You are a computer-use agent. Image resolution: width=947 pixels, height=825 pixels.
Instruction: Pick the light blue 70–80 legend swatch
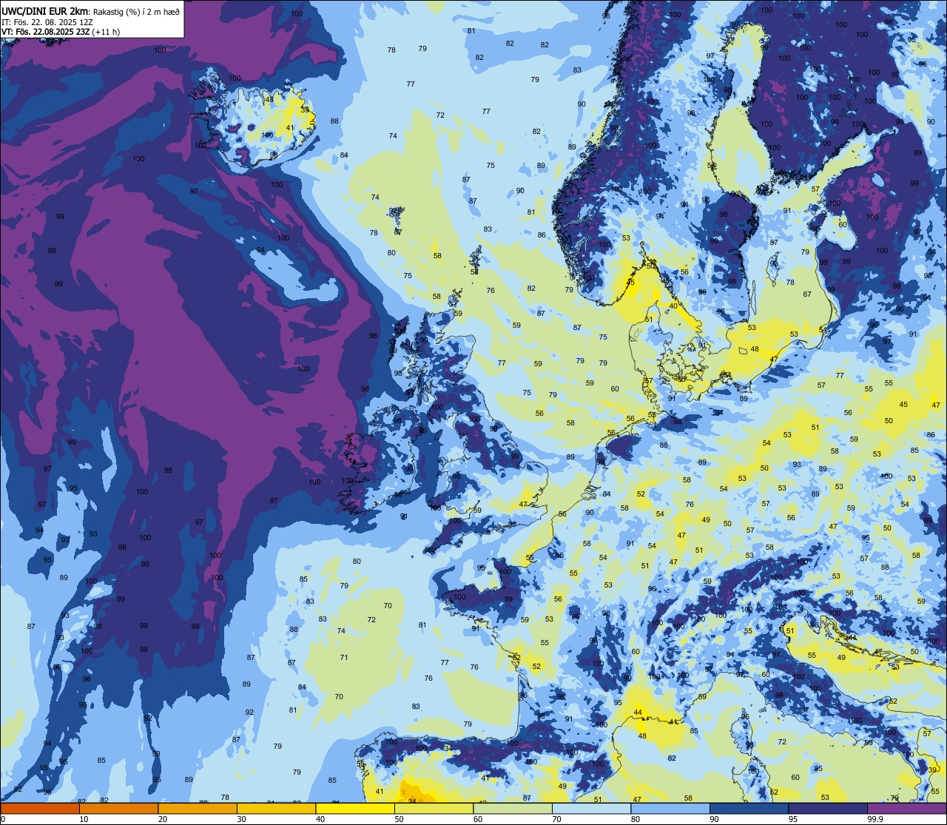591,808
